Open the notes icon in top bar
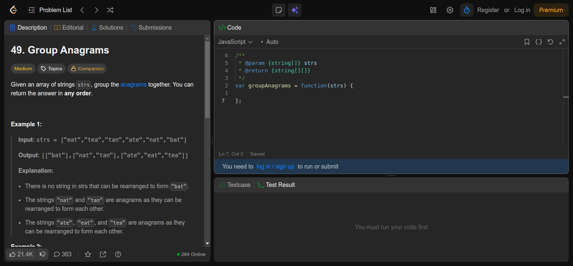 [x=279, y=10]
